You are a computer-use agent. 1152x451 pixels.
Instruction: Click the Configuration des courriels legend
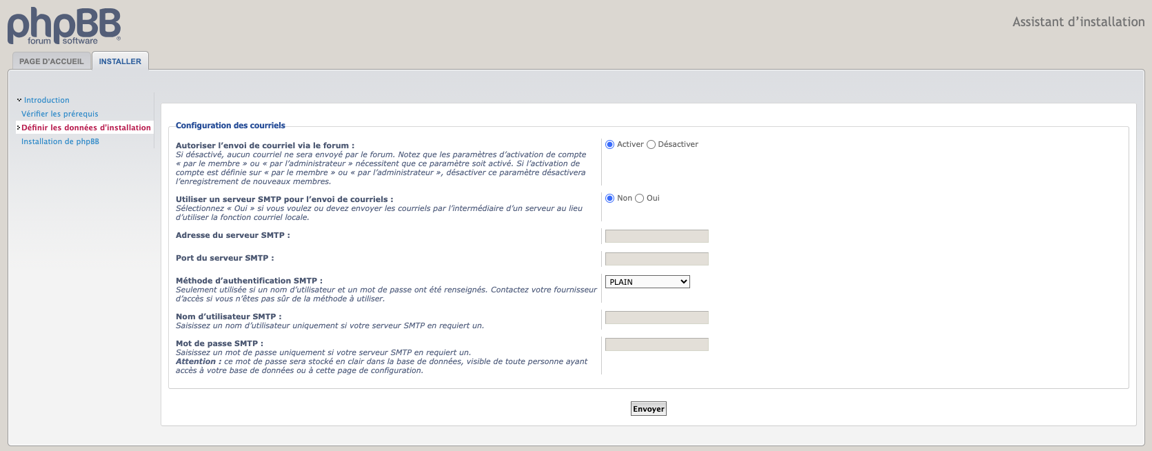tap(230, 126)
